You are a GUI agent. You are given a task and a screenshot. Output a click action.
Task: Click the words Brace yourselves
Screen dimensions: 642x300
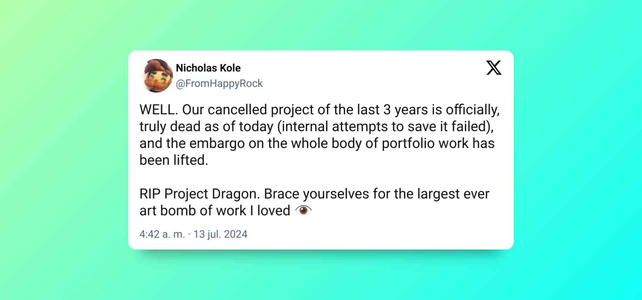pyautogui.click(x=316, y=194)
